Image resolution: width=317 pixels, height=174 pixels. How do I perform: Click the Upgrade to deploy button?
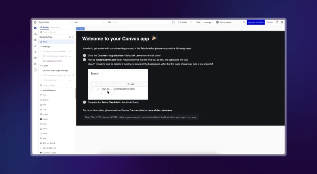[x=256, y=22]
